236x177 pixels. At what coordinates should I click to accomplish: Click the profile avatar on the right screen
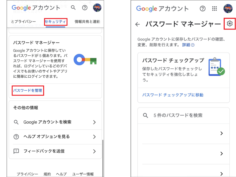pyautogui.click(x=228, y=9)
